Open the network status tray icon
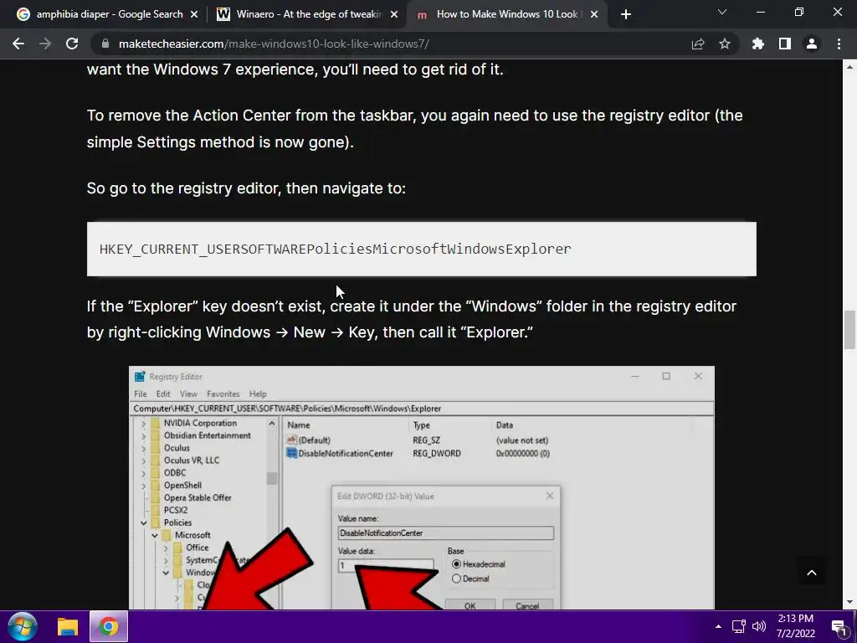857x643 pixels. pyautogui.click(x=739, y=626)
